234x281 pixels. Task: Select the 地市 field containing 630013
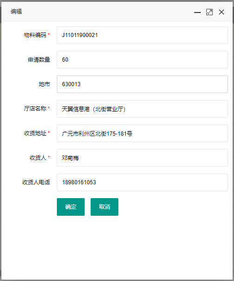click(142, 84)
